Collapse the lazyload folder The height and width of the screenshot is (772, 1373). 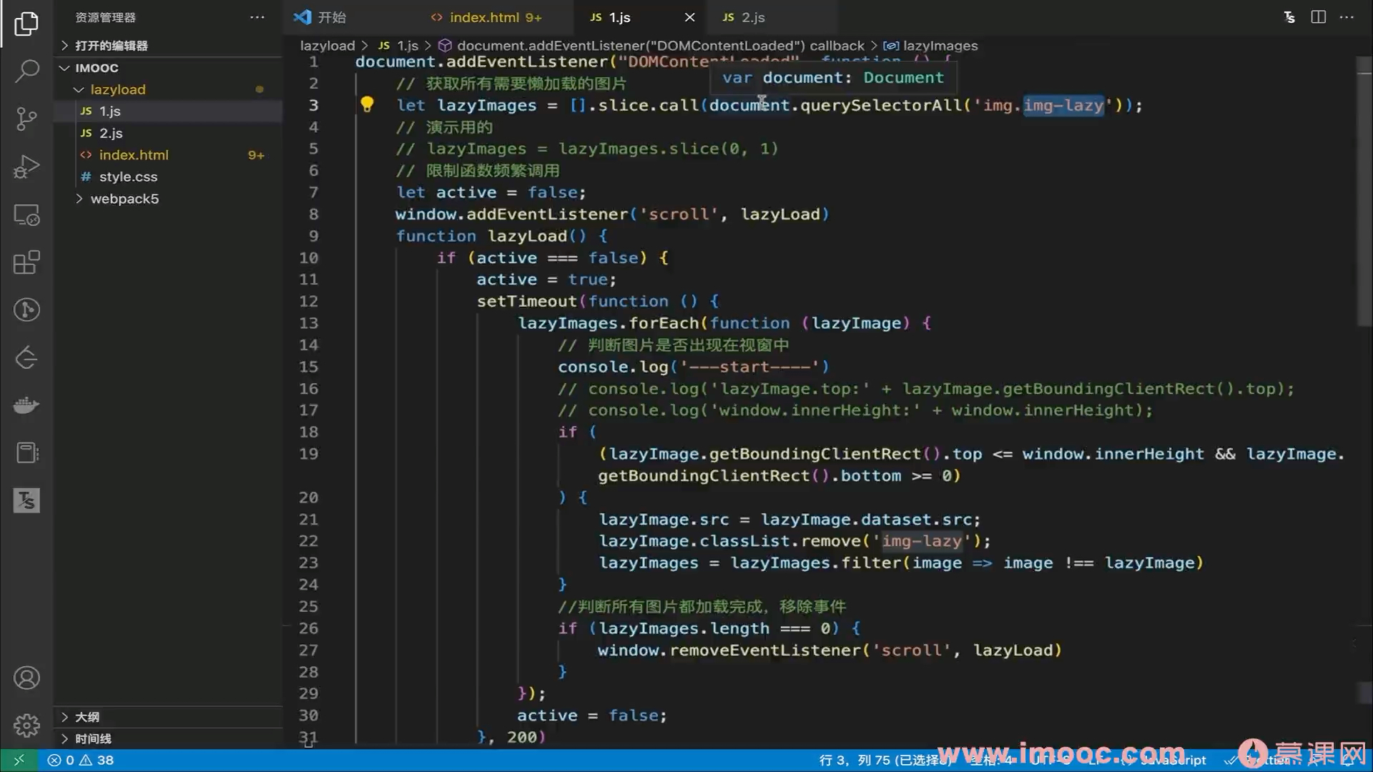point(118,89)
